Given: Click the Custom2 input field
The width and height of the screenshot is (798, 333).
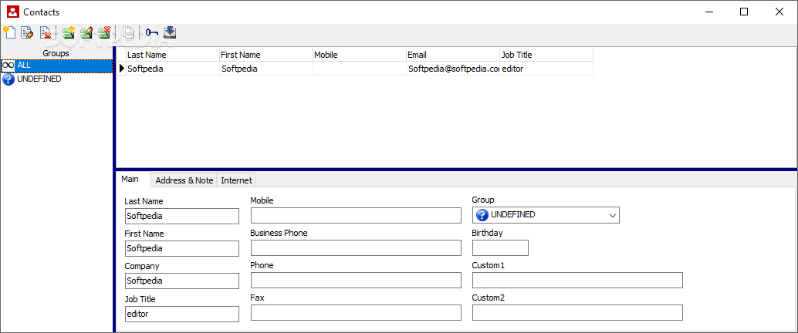Looking at the screenshot, I should coord(577,313).
